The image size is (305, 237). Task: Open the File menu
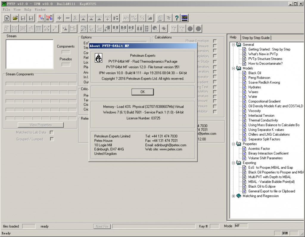point(7,10)
